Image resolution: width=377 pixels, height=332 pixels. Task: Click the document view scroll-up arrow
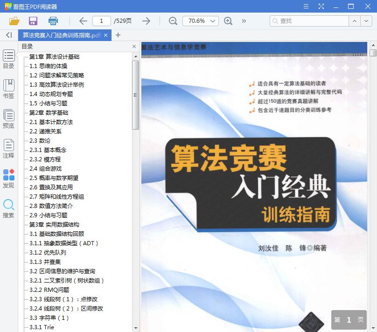373,45
